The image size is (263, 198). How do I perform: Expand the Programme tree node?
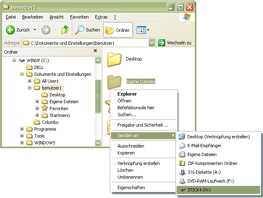coord(22,129)
